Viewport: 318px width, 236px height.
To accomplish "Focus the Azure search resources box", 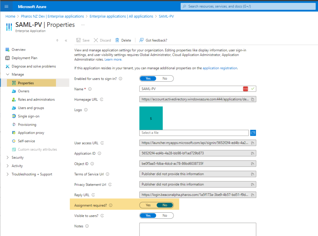I will (248, 6).
